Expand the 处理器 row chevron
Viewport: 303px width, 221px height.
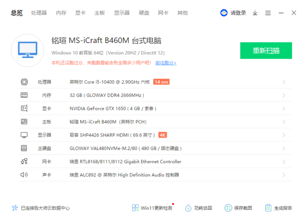click(284, 82)
